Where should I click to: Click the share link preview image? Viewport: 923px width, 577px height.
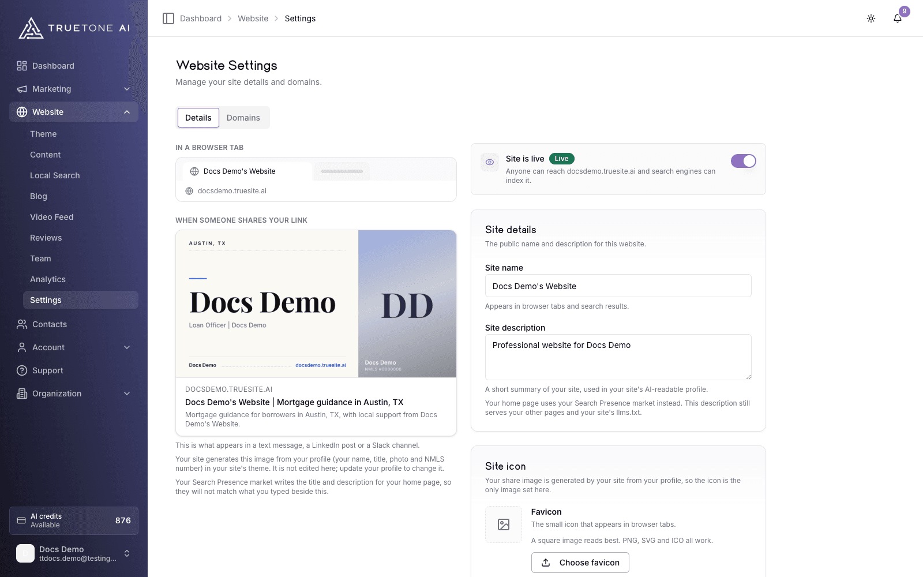316,304
